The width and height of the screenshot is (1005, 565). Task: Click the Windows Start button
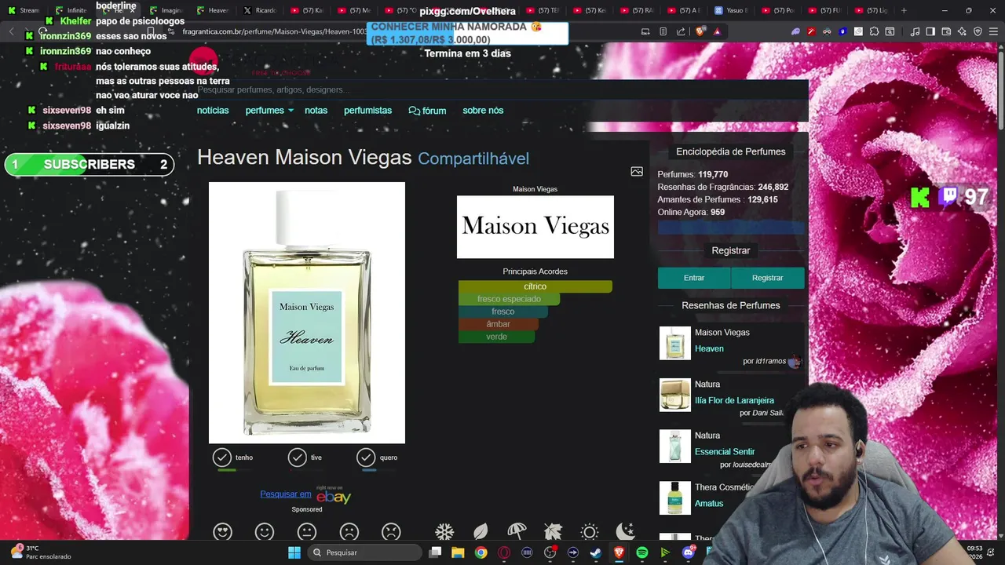294,552
